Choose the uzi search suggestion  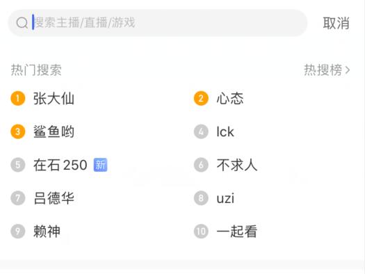[225, 198]
